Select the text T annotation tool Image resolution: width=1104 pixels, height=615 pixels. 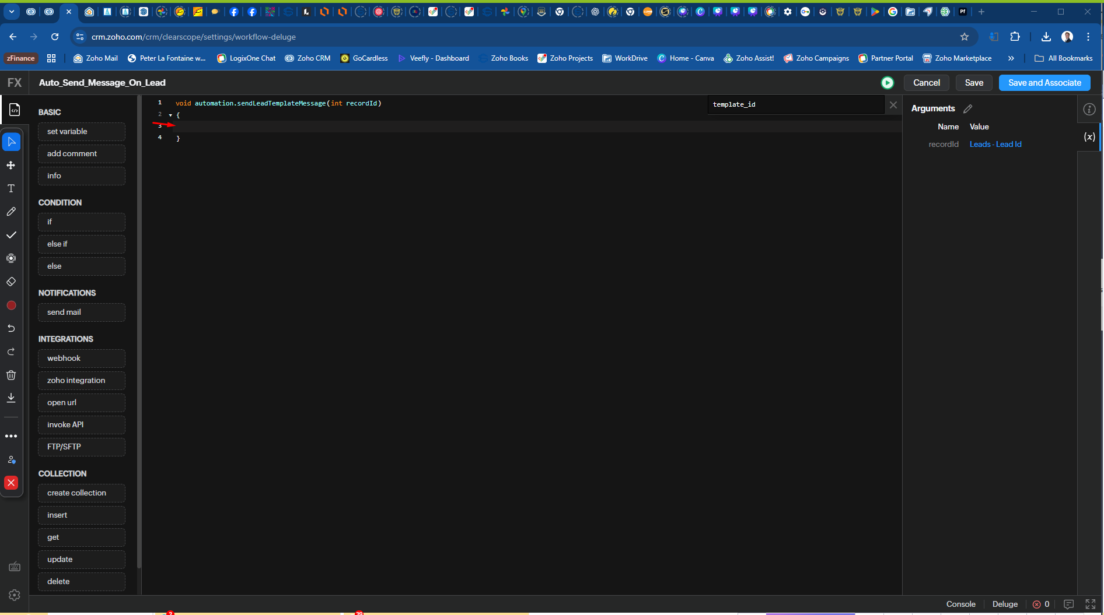tap(11, 188)
